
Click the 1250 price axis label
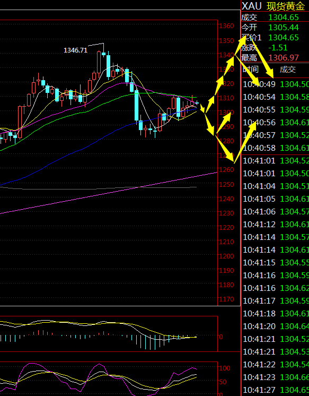tap(226, 184)
